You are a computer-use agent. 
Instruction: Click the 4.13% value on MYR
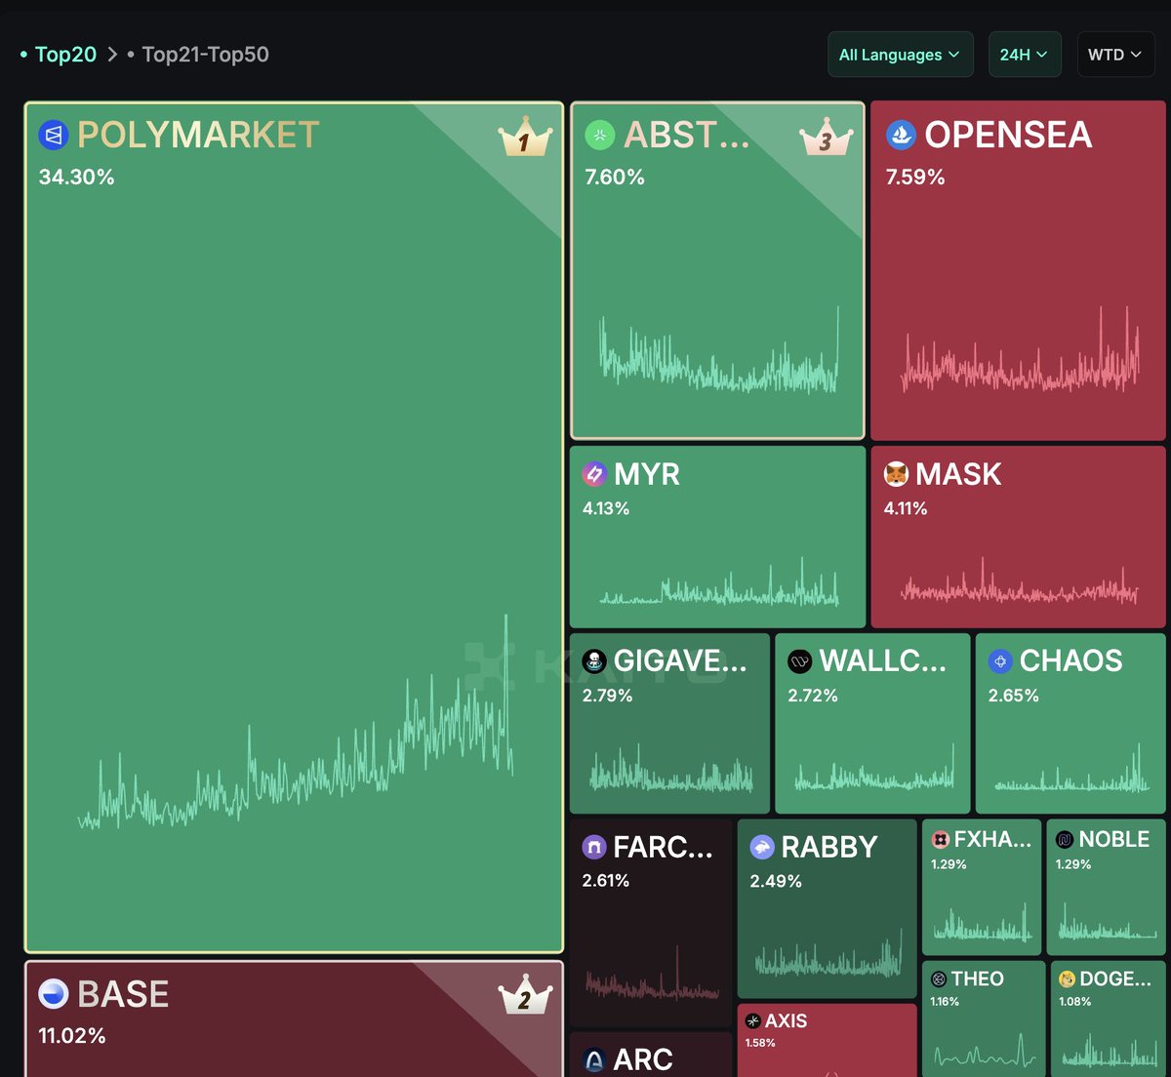click(606, 508)
